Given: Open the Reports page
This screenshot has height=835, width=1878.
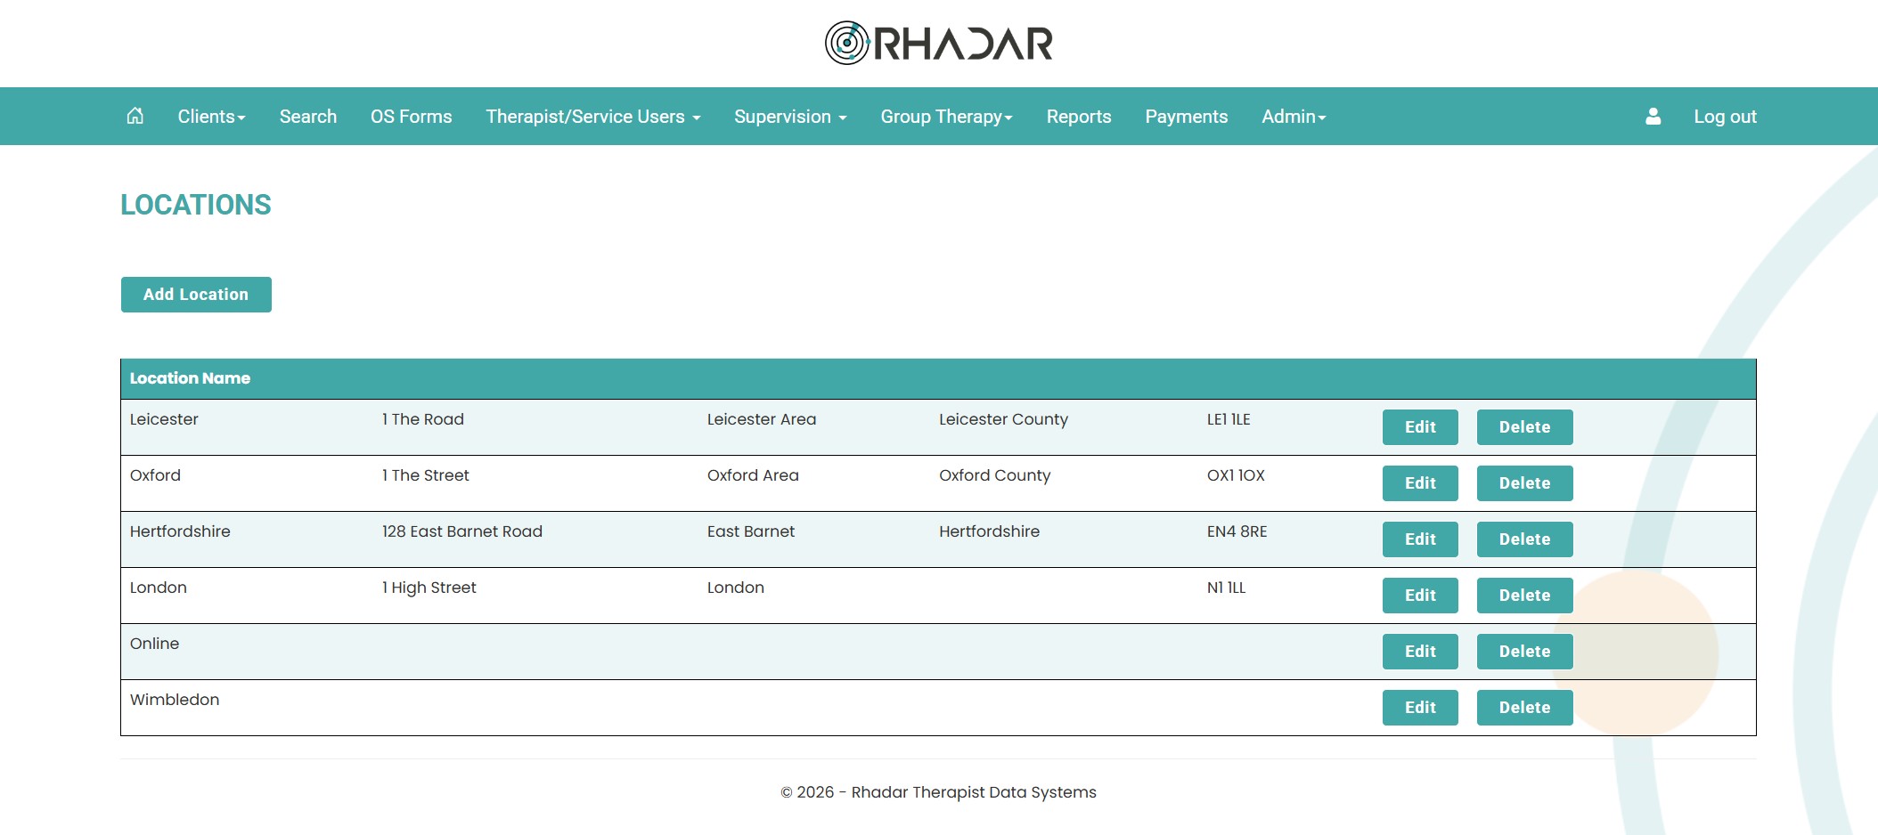Looking at the screenshot, I should (x=1079, y=117).
